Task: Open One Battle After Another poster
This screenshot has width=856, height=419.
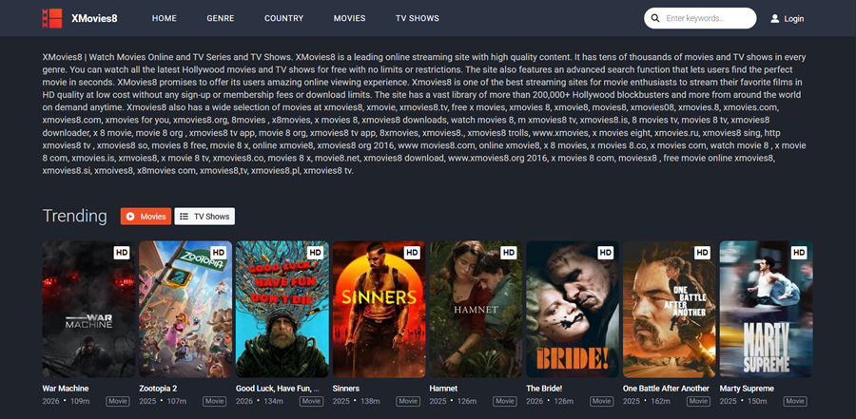Action: coord(670,310)
